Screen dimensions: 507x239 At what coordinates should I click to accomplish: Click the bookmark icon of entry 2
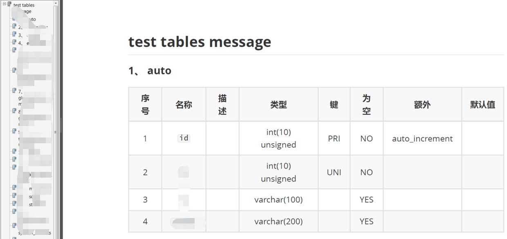(14, 27)
